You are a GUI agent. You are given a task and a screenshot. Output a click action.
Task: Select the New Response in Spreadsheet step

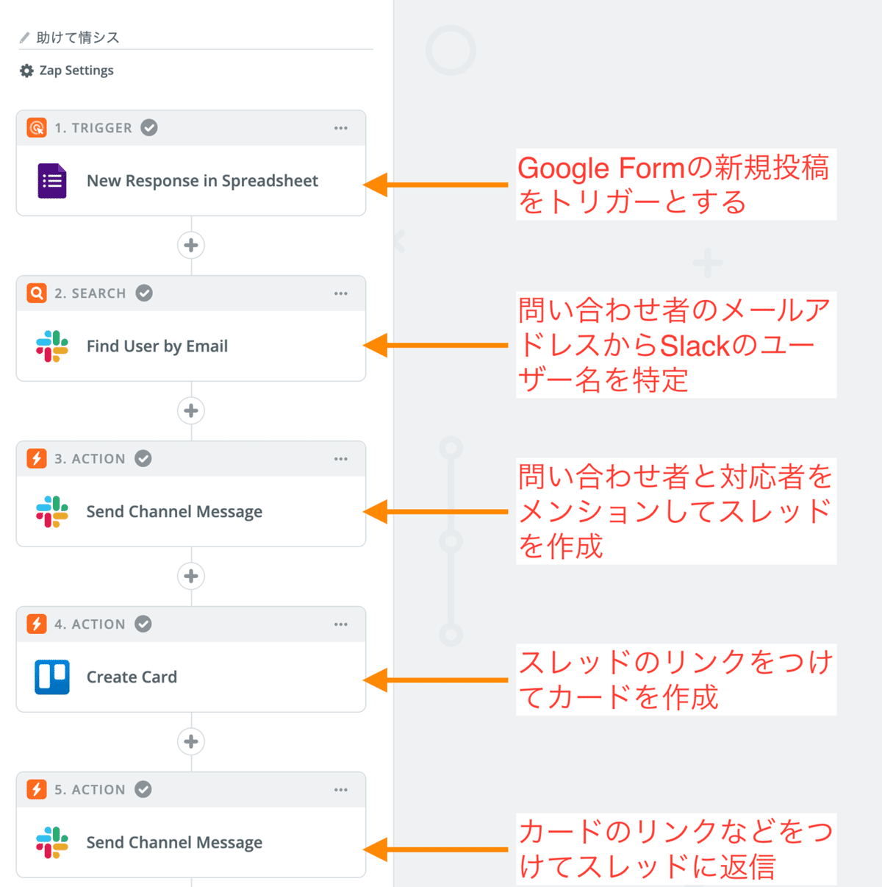pos(202,181)
